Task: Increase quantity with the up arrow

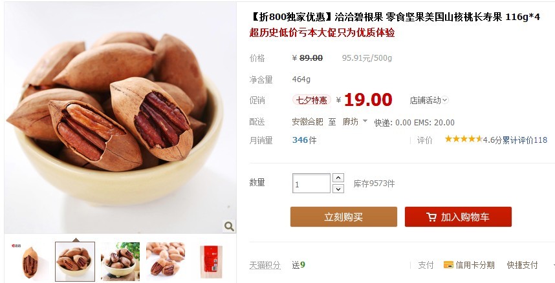Action: pos(338,178)
